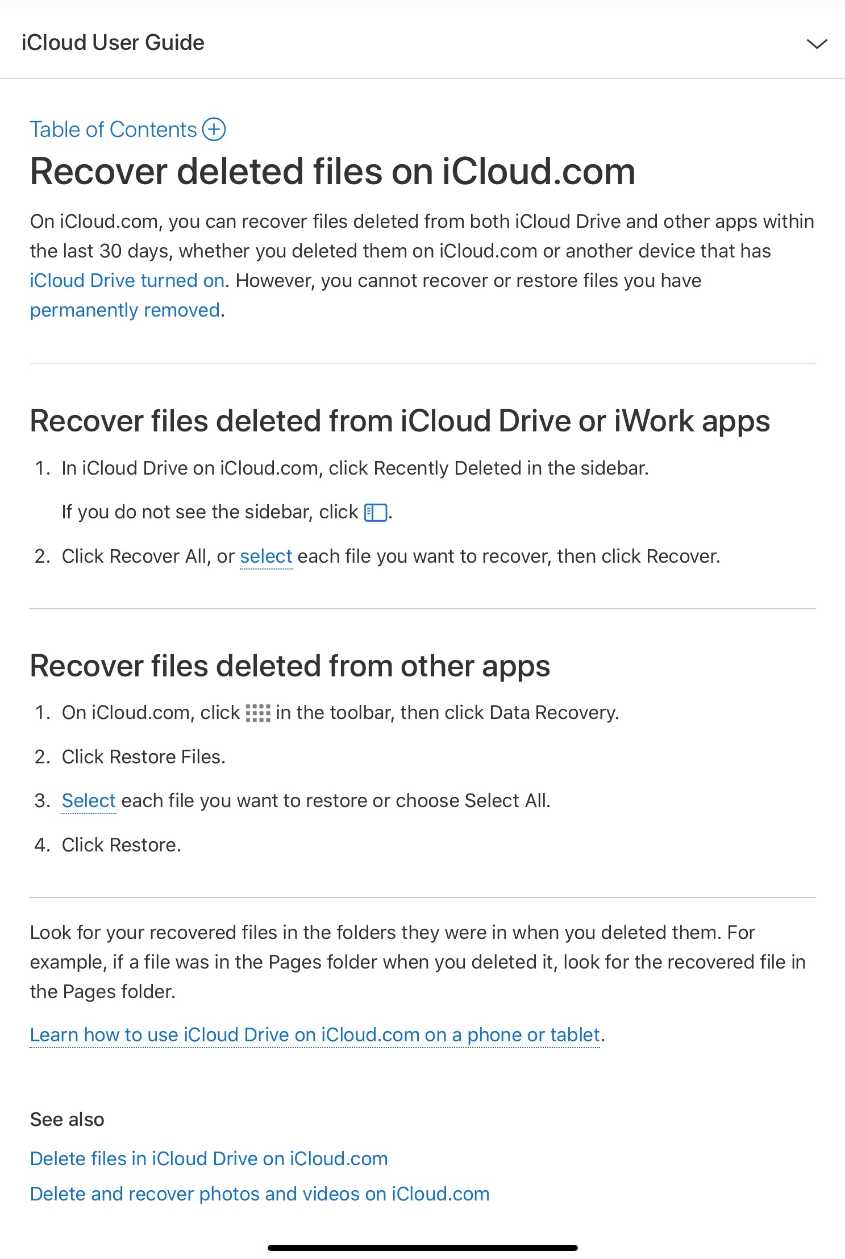Click the 'See also' label
The width and height of the screenshot is (845, 1259).
pos(67,1119)
